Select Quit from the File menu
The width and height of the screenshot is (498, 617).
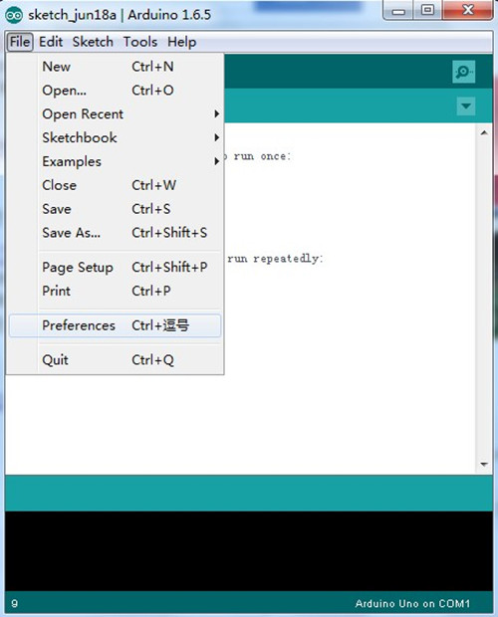[115, 359]
